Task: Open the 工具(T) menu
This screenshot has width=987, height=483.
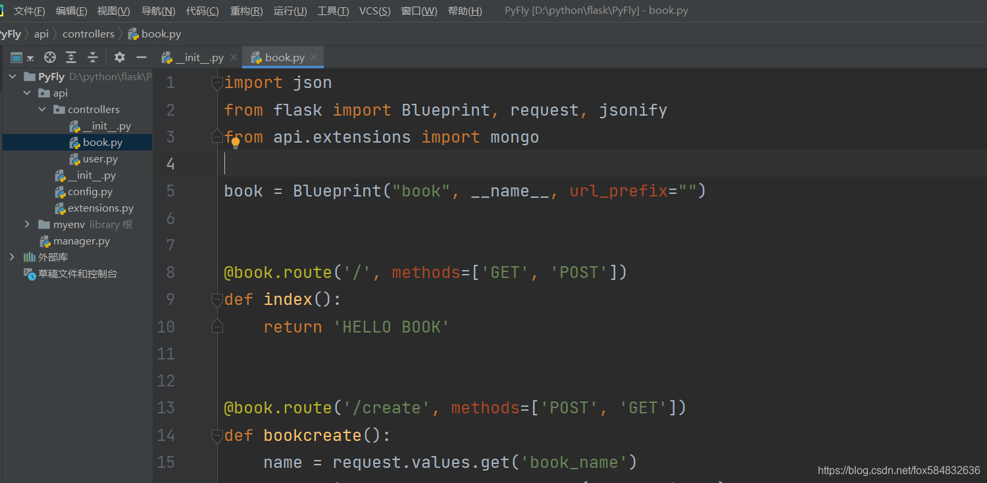Action: (333, 11)
